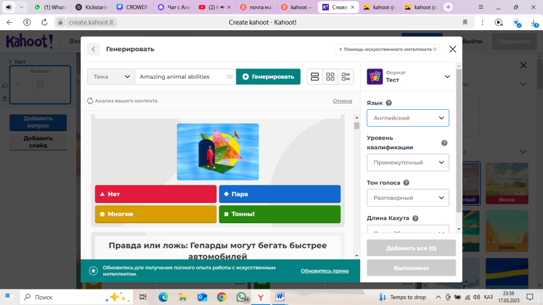Image resolution: width=543 pixels, height=305 pixels.
Task: Click the bookmark icon in address bar
Action: point(465,22)
